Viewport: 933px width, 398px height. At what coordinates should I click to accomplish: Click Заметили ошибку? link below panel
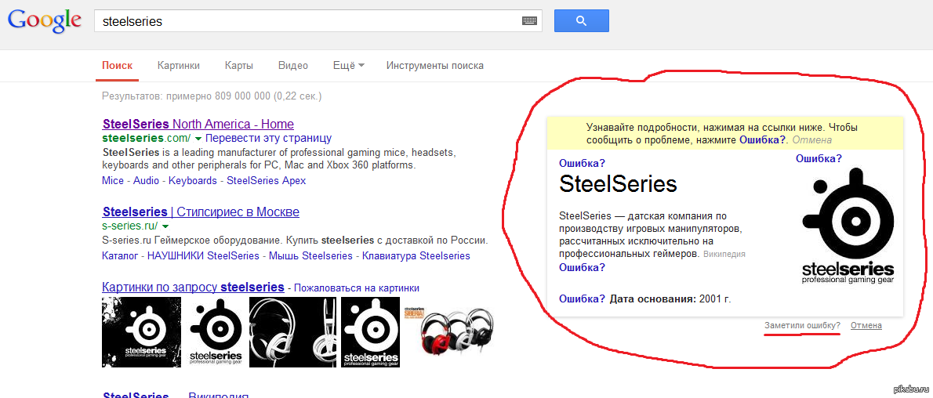point(802,325)
